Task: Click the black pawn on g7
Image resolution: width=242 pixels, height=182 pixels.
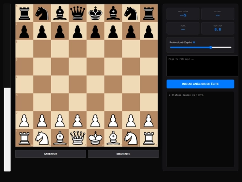Action: pyautogui.click(x=131, y=31)
